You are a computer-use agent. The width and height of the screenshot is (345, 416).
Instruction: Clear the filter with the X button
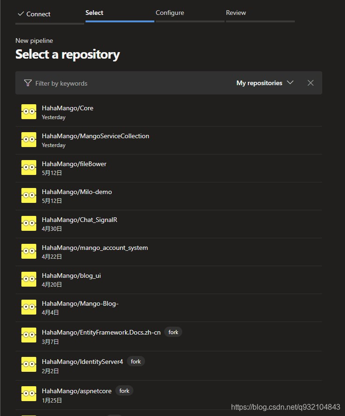pos(311,83)
